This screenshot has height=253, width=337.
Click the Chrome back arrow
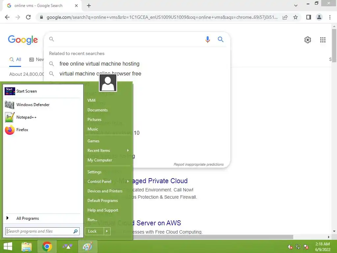pyautogui.click(x=7, y=17)
